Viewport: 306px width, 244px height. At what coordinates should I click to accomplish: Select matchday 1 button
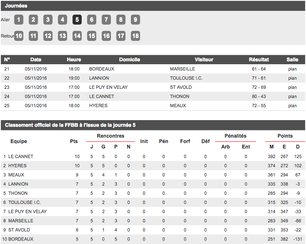pos(19,20)
